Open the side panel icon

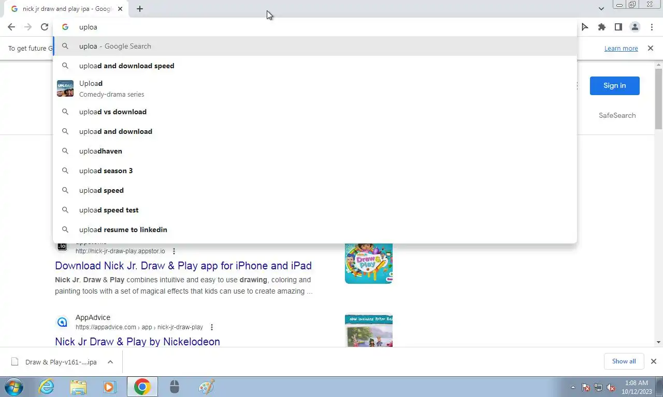[x=618, y=27]
